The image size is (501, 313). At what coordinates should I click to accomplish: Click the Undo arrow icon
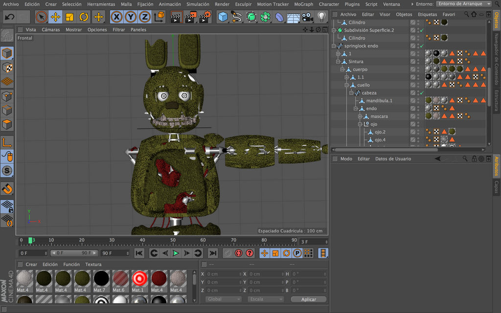pos(10,17)
